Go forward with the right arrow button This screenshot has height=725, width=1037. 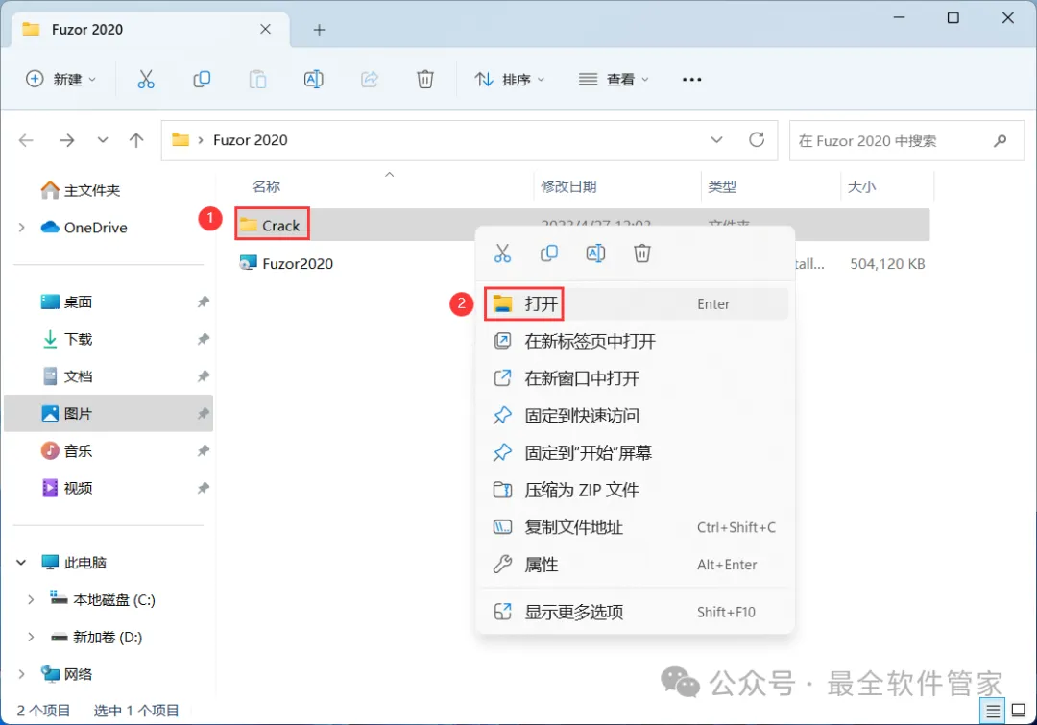(x=67, y=140)
